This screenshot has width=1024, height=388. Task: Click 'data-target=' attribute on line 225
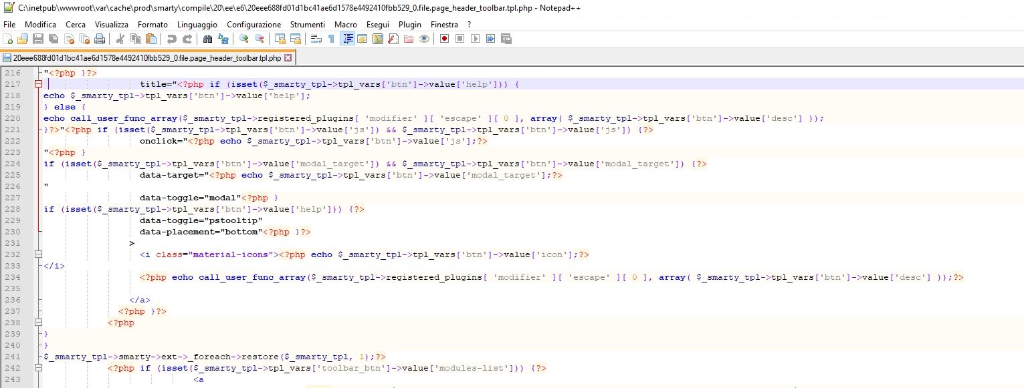pos(172,175)
